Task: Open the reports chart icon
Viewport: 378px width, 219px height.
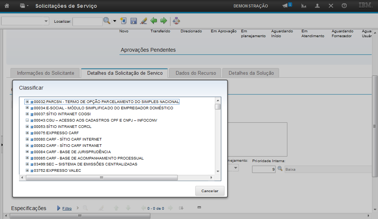Action: (304, 6)
